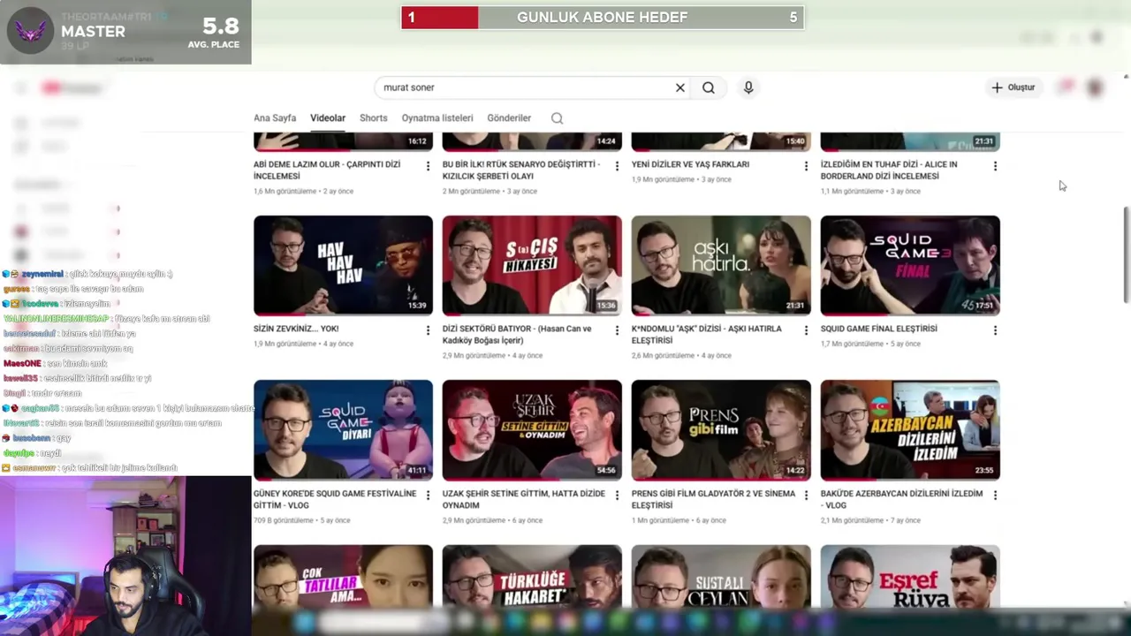Play the Uzak Şehir set thumbnail
The width and height of the screenshot is (1131, 636).
[532, 430]
